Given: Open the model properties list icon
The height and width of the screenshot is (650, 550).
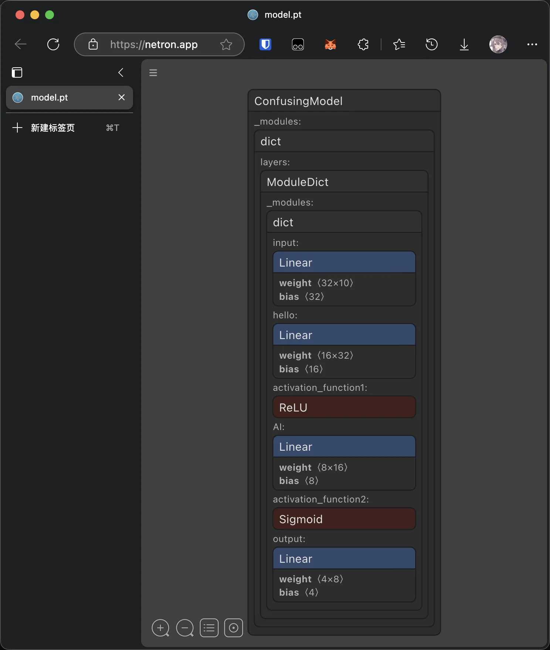Looking at the screenshot, I should (209, 628).
